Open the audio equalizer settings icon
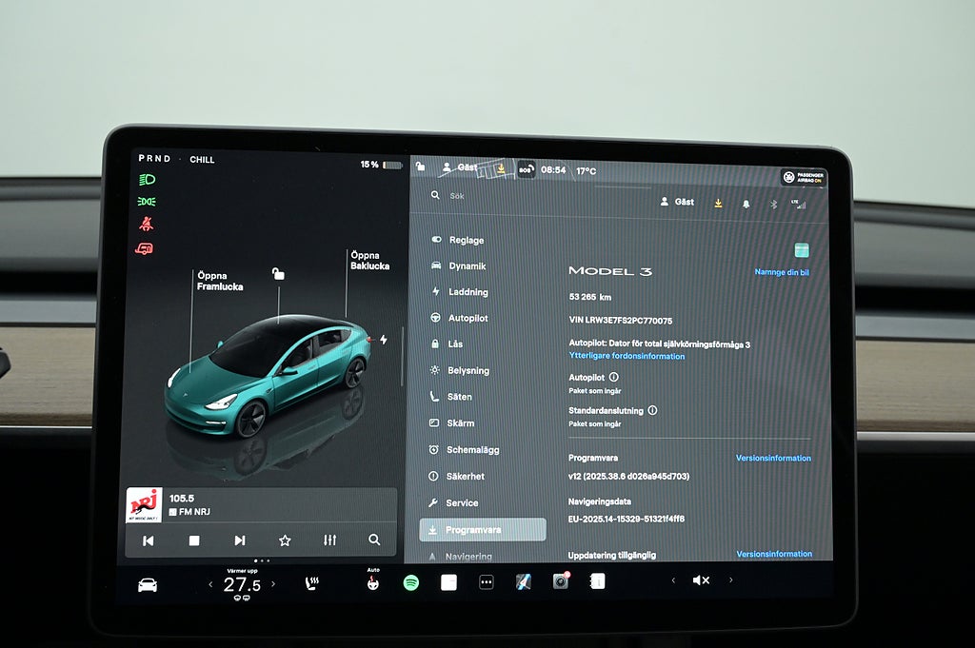The width and height of the screenshot is (975, 648). (x=329, y=540)
